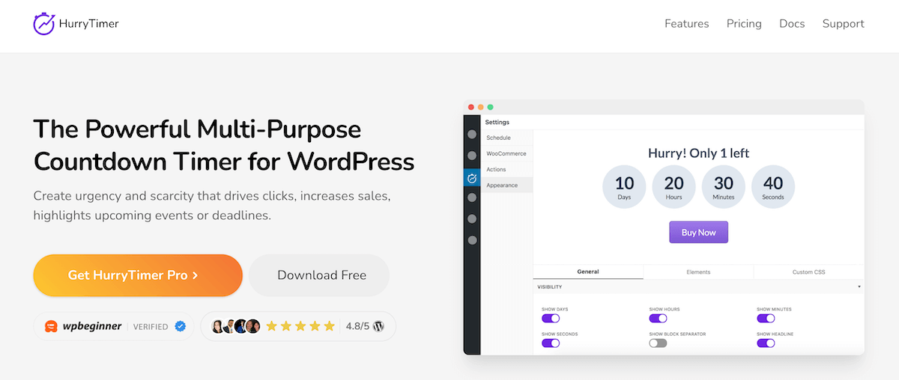Open the Support page
899x380 pixels.
tap(844, 24)
